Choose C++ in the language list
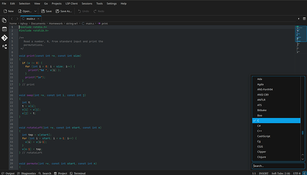 tap(276, 131)
